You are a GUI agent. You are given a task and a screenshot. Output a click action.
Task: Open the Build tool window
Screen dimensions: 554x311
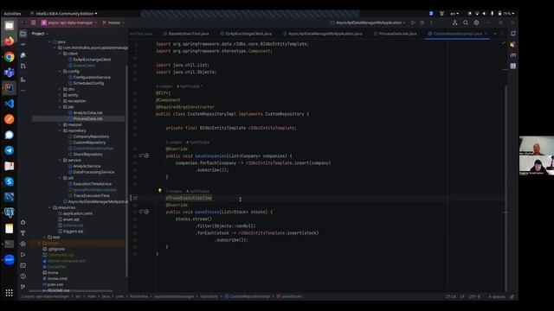coord(23,233)
